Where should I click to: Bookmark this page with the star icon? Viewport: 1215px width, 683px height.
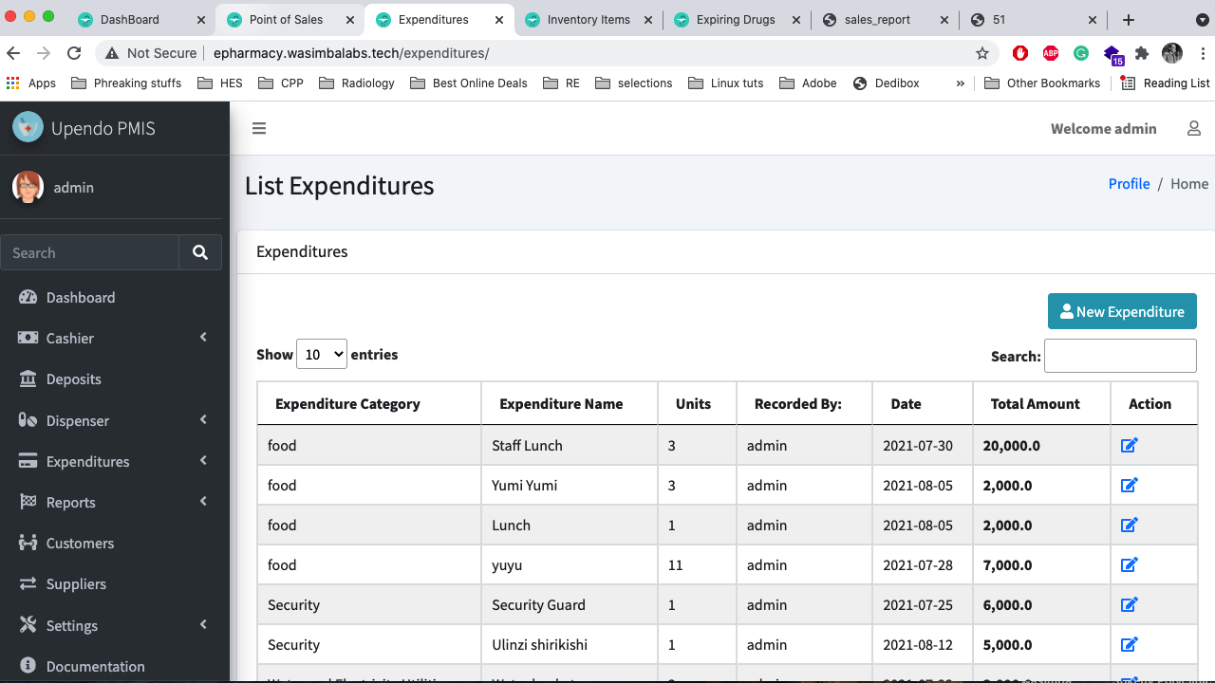(x=982, y=53)
